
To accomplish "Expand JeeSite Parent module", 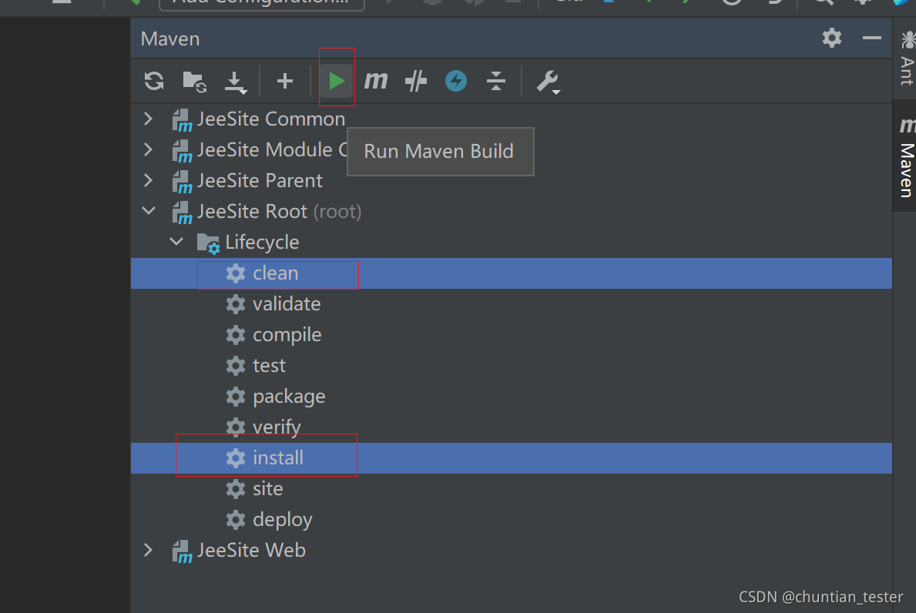I will [149, 180].
